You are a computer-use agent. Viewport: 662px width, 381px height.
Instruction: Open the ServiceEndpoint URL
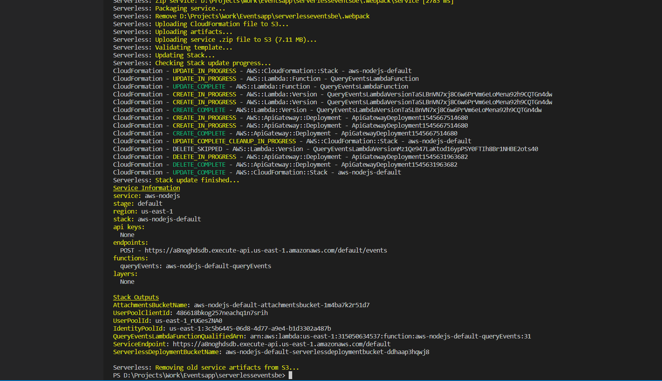tap(282, 344)
